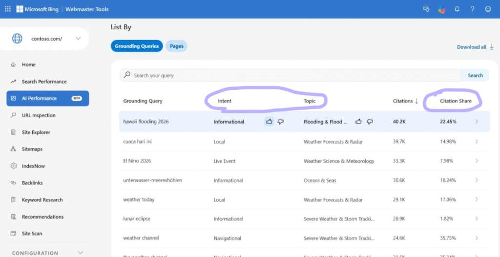The width and height of the screenshot is (500, 257).
Task: Expand the El Nino 2026 row chevron
Action: 477,161
